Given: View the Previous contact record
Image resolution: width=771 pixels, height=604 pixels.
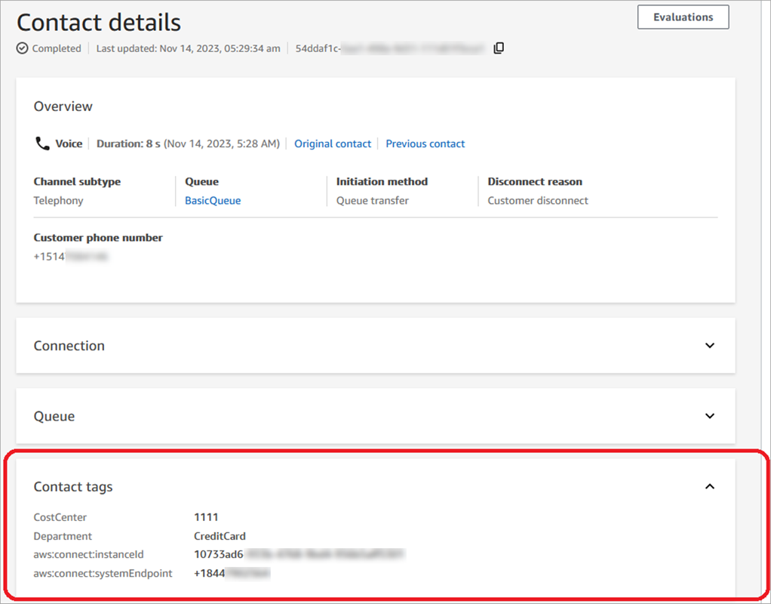Looking at the screenshot, I should (x=425, y=143).
